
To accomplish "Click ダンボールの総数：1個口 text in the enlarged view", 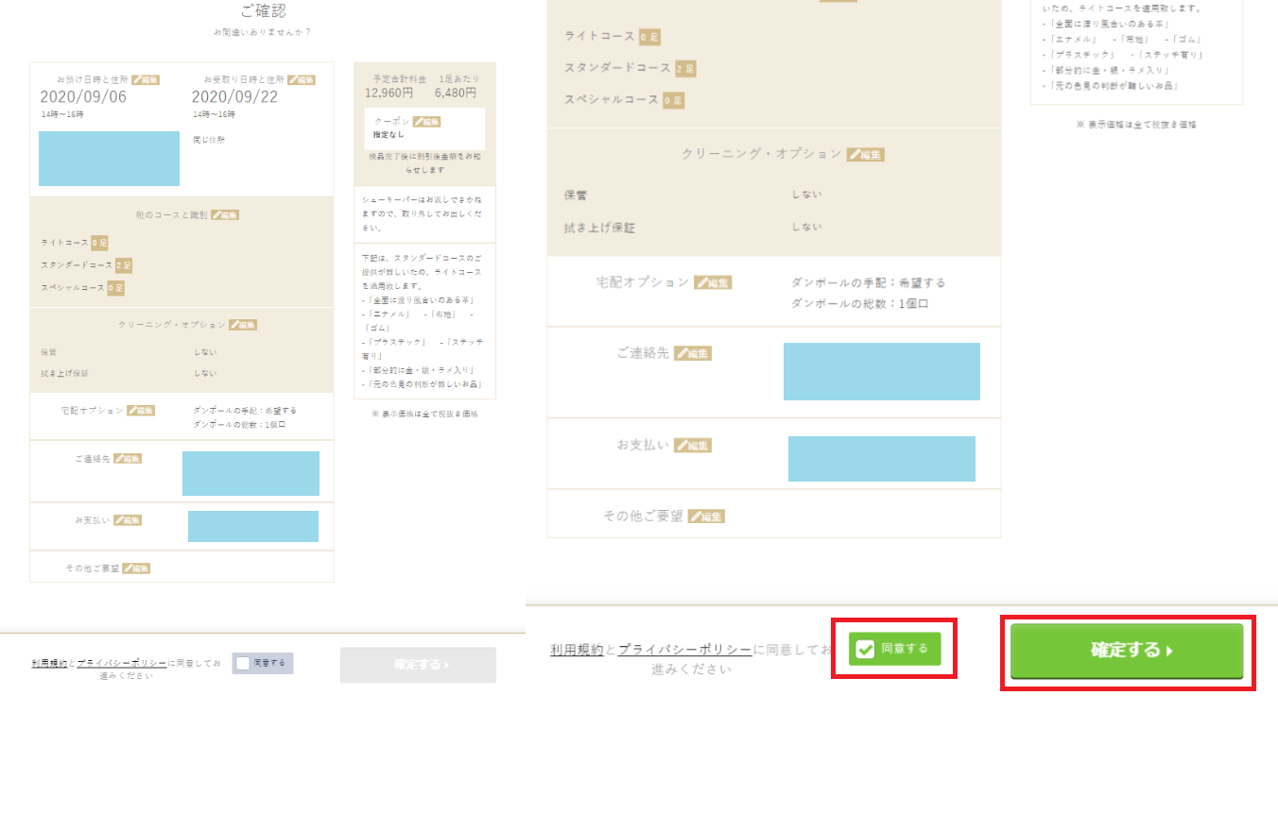I will click(860, 304).
